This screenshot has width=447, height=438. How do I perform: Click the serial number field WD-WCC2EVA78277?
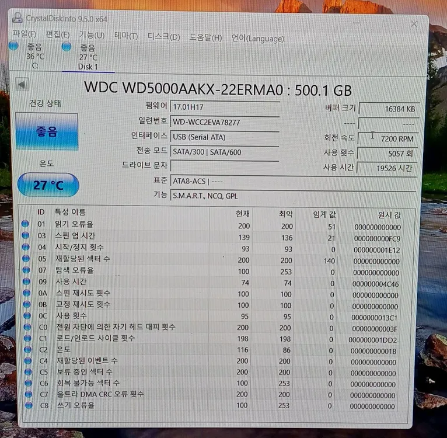point(225,122)
